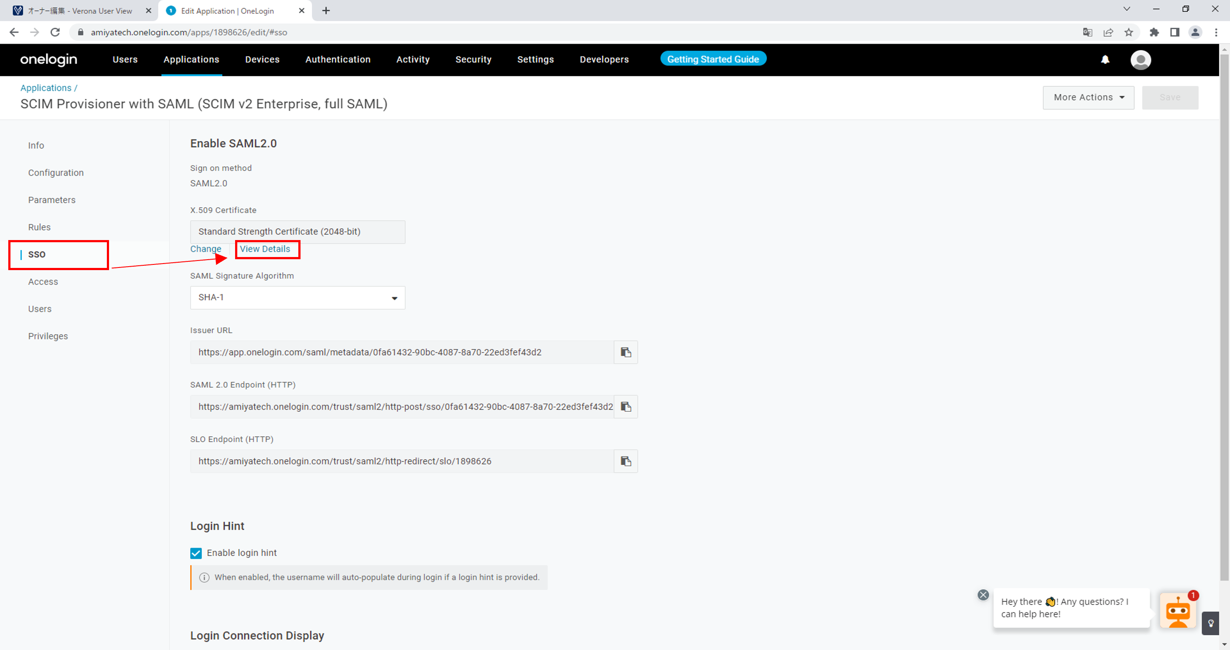Open the user profile avatar menu
The image size is (1230, 650).
coord(1141,60)
